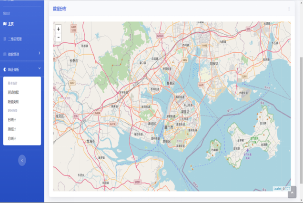Click the 数据分布 card title
Screen dimensions: 303x203
[x=60, y=9]
